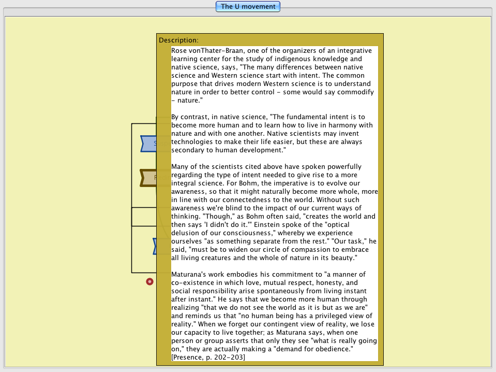
Task: Click the red circle marker below the diagram
Action: click(149, 281)
